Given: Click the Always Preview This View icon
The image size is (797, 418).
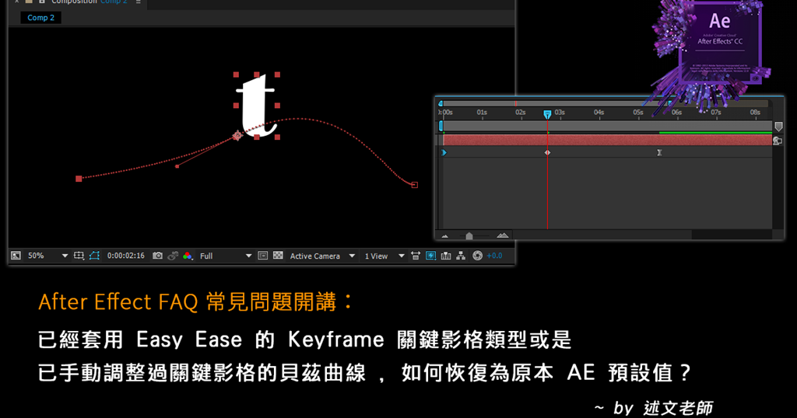Looking at the screenshot, I should click(16, 256).
